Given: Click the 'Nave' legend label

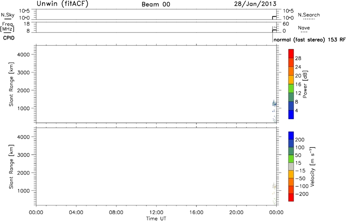Looking at the screenshot, I should click(x=304, y=28).
